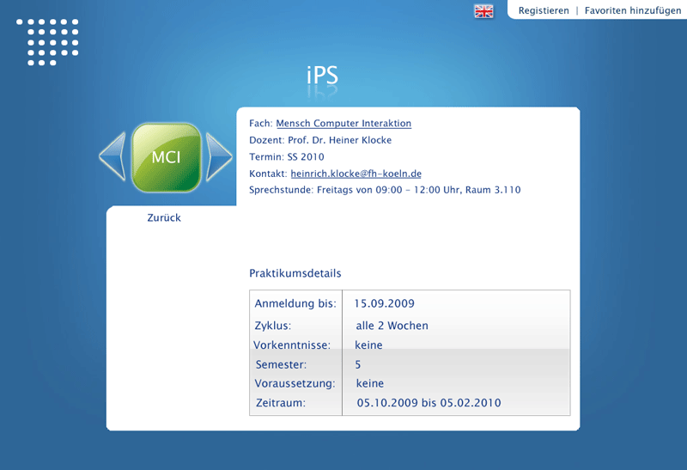
Task: Click the left arrow beside the MCI tile
Action: (x=113, y=156)
